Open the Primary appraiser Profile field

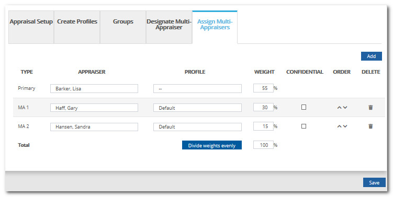click(x=197, y=89)
